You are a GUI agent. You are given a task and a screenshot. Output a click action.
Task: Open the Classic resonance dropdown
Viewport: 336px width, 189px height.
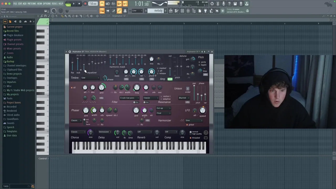(151, 98)
